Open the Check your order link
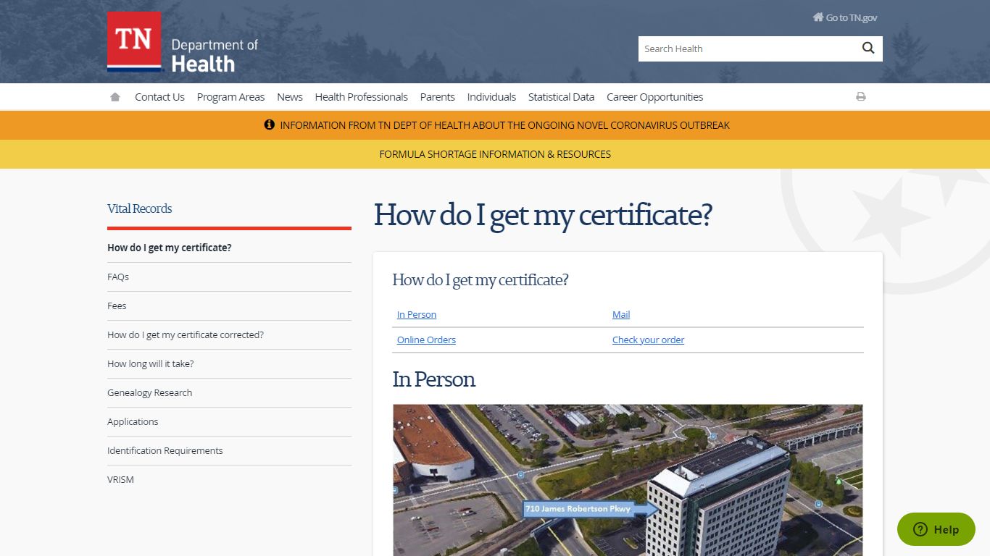 pos(648,340)
